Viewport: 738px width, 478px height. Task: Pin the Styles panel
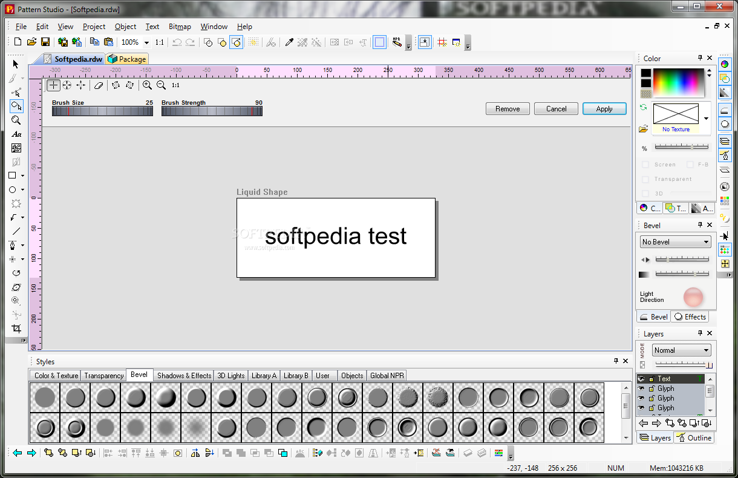click(616, 361)
